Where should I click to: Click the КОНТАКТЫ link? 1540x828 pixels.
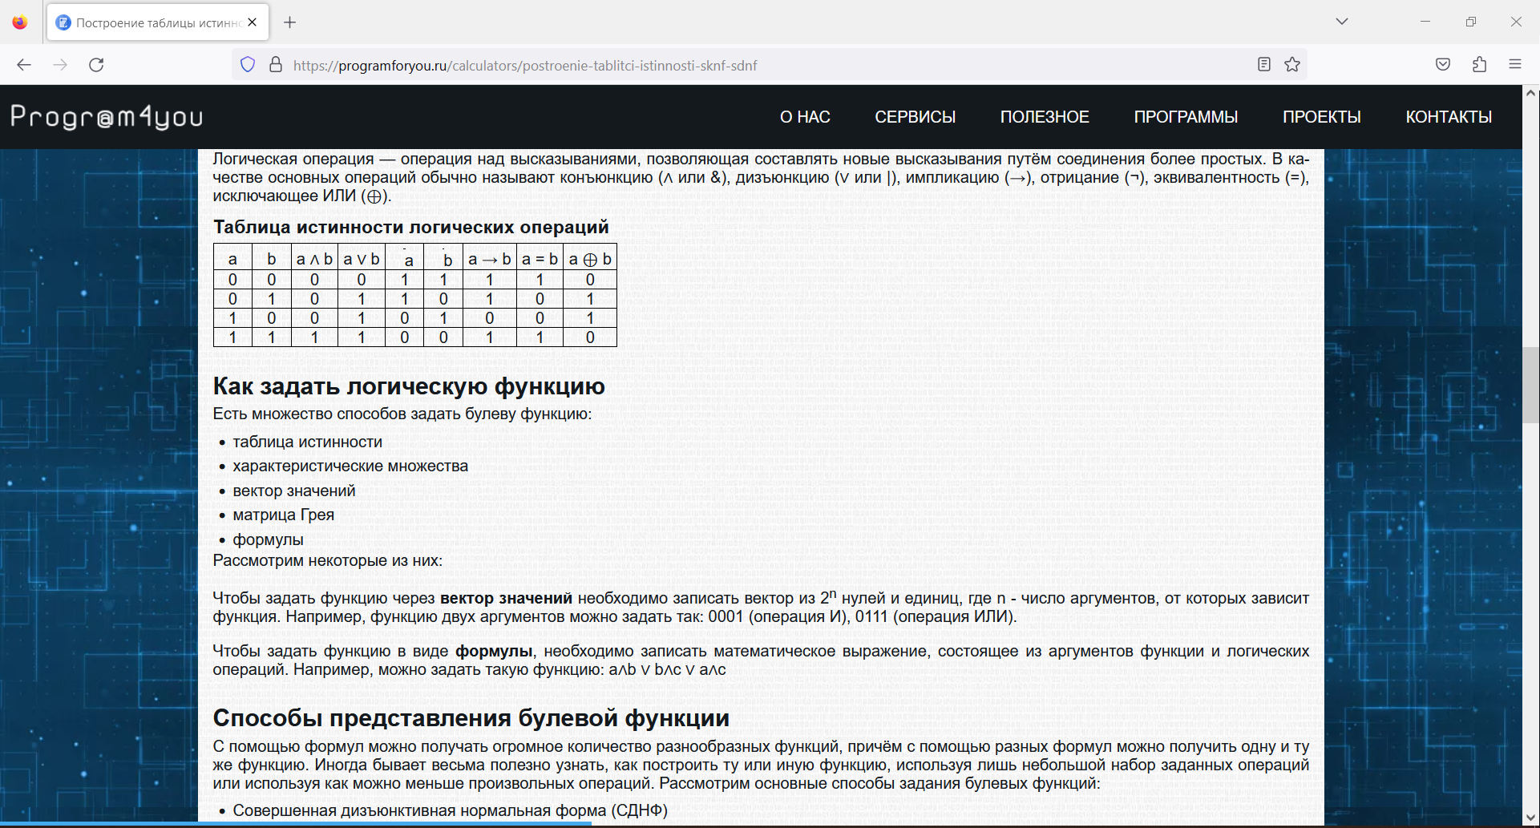(x=1448, y=116)
